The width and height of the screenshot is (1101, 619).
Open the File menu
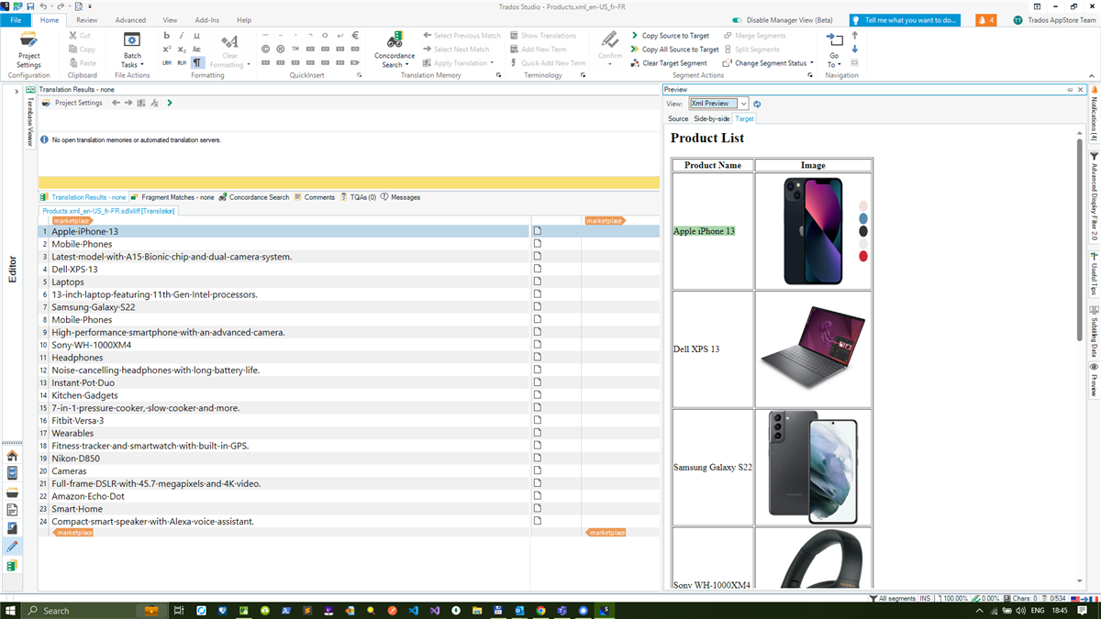coord(17,19)
